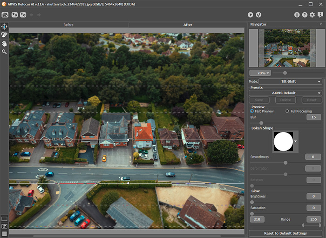Screen dimensions: 326x238
Task: Expand the Bokeh Shape dropdown arrow
Action: tap(295, 141)
